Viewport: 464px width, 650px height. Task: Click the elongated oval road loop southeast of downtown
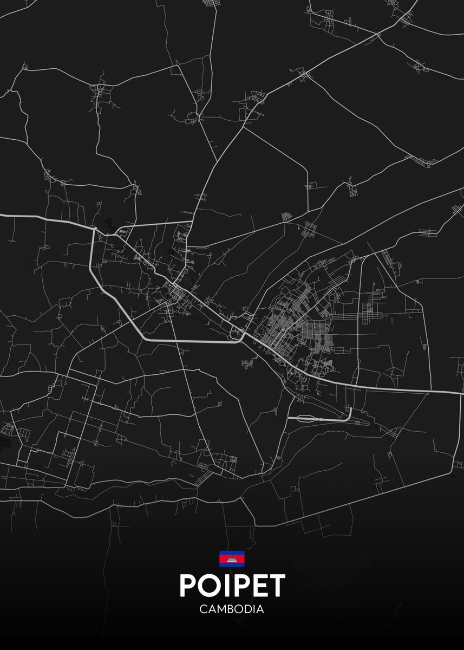coord(319,418)
